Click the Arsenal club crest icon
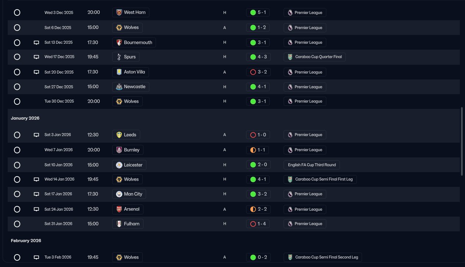This screenshot has height=267, width=465. pos(119,209)
